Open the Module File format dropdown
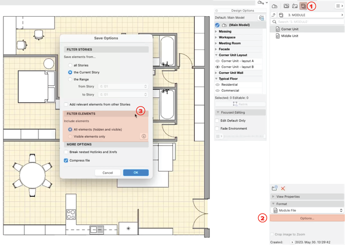 tap(307, 210)
